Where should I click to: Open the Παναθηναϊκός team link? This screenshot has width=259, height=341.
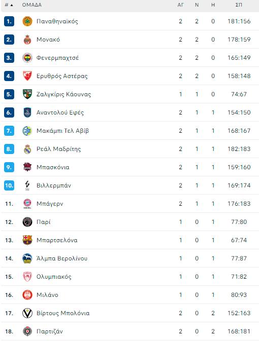tap(57, 21)
